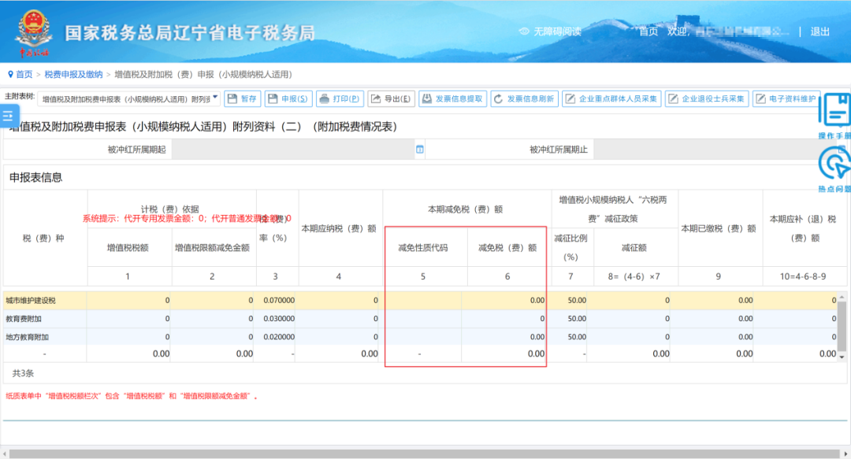Click the 共3条 record count text
Viewport: 851px width, 459px height.
pyautogui.click(x=23, y=373)
